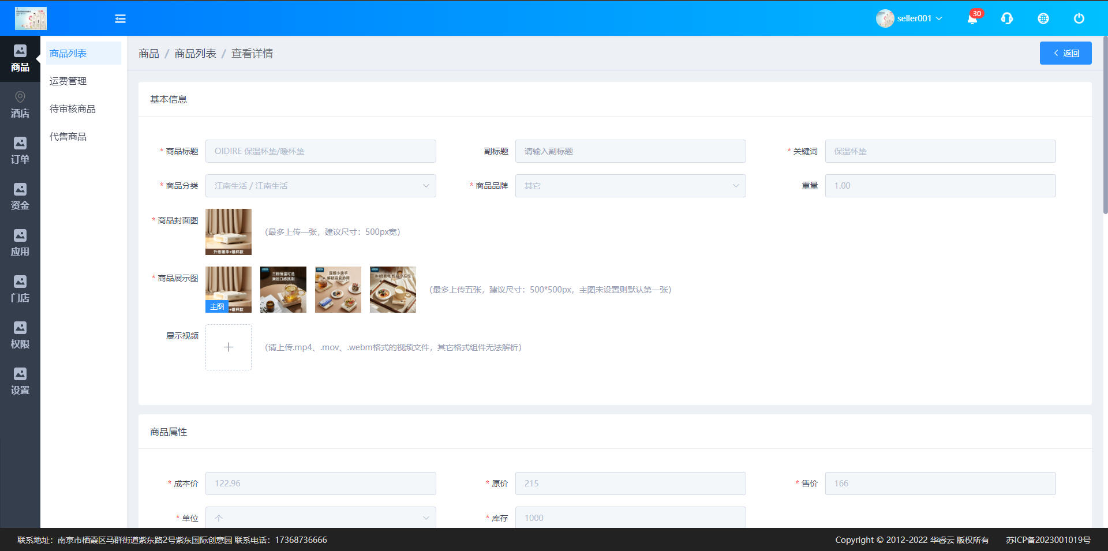This screenshot has width=1108, height=551.
Task: Click 商品列表 in the breadcrumb
Action: 195,54
